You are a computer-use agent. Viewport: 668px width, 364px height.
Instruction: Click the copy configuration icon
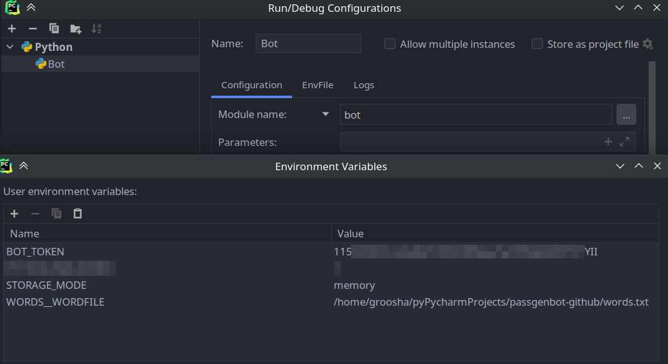(54, 29)
